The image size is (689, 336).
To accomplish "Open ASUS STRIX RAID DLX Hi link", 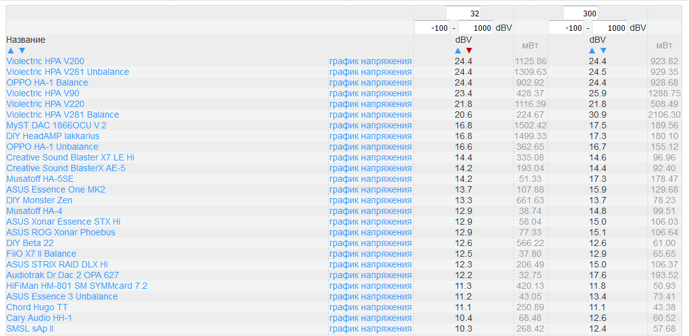I will coord(57,264).
